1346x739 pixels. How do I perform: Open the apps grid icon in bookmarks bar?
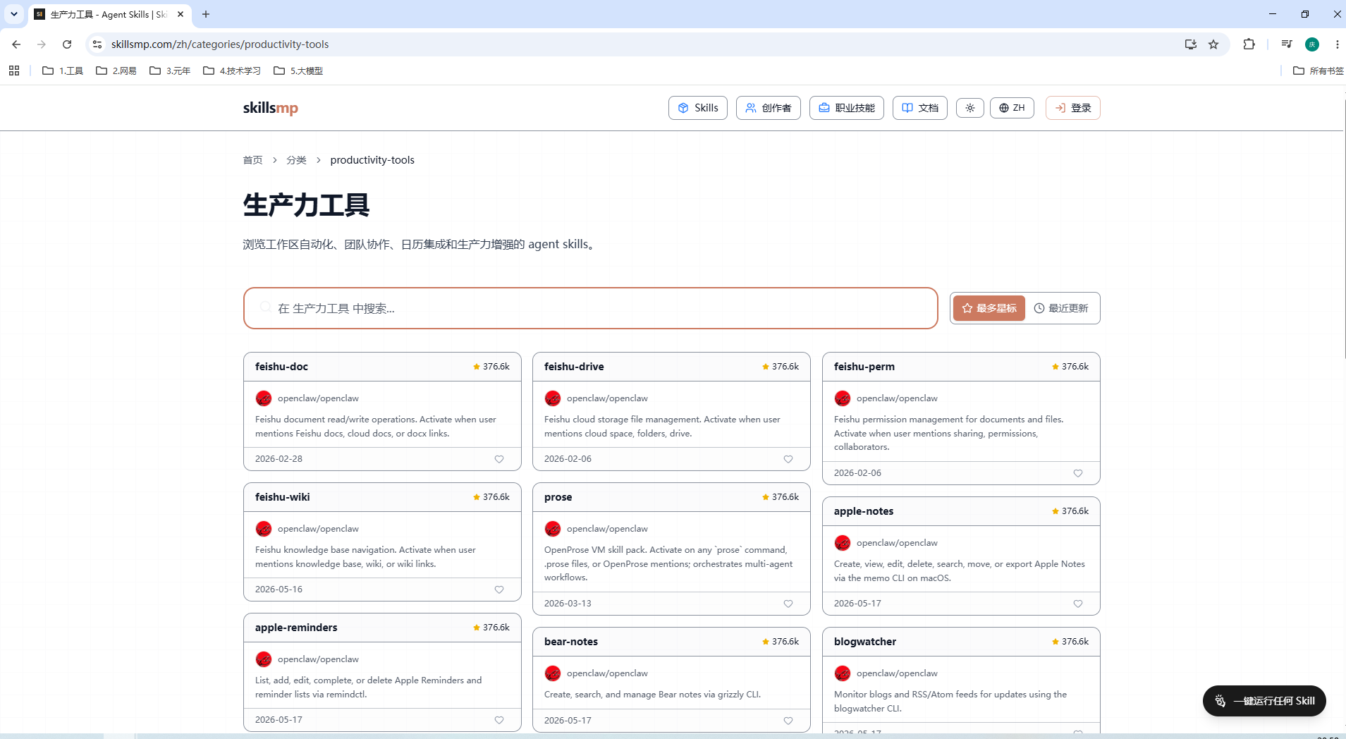(x=14, y=71)
